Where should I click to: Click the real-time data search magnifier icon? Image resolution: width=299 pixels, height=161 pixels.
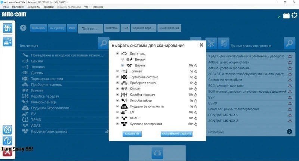(289, 43)
